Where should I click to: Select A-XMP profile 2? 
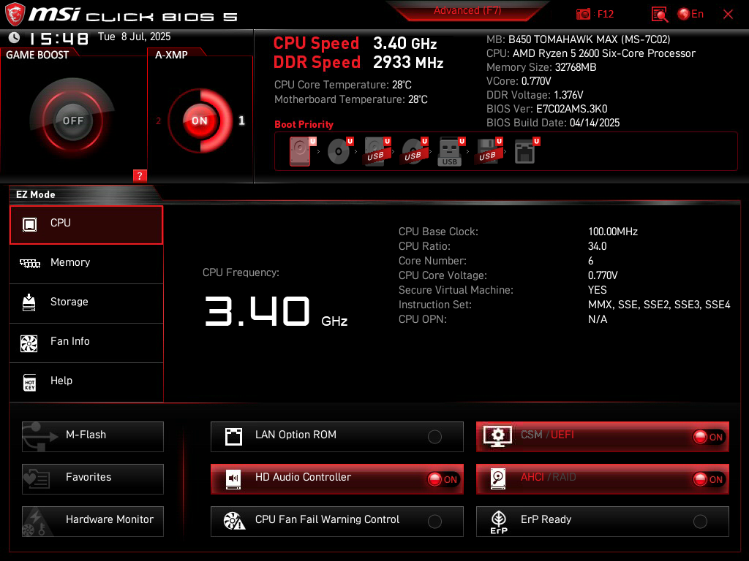coord(159,121)
